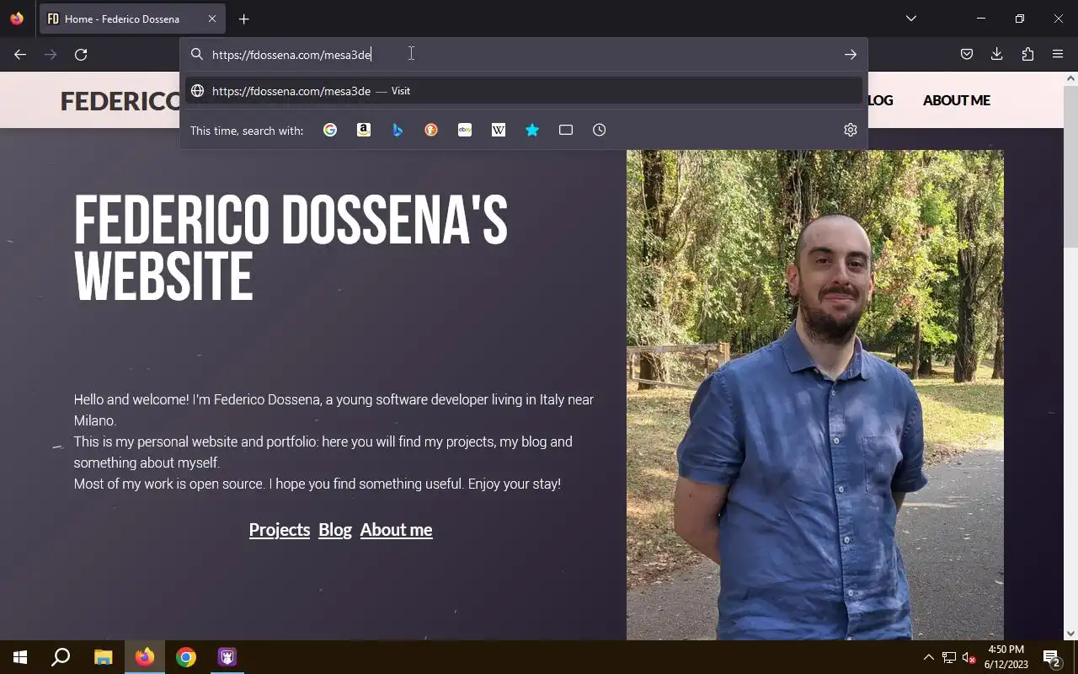1078x674 pixels.
Task: Search this time with Amazon
Action: [x=364, y=130]
